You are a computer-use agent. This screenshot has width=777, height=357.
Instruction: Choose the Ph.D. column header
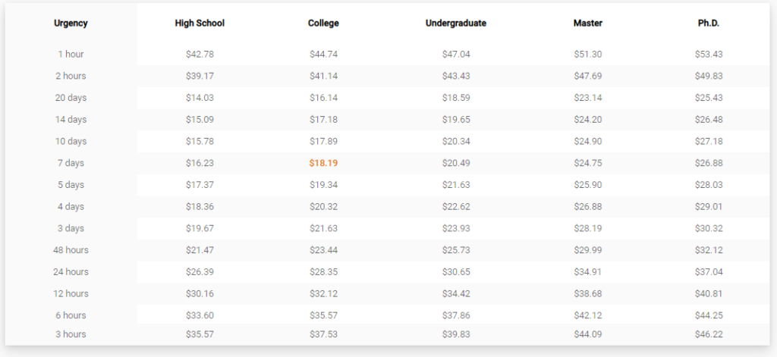[709, 23]
